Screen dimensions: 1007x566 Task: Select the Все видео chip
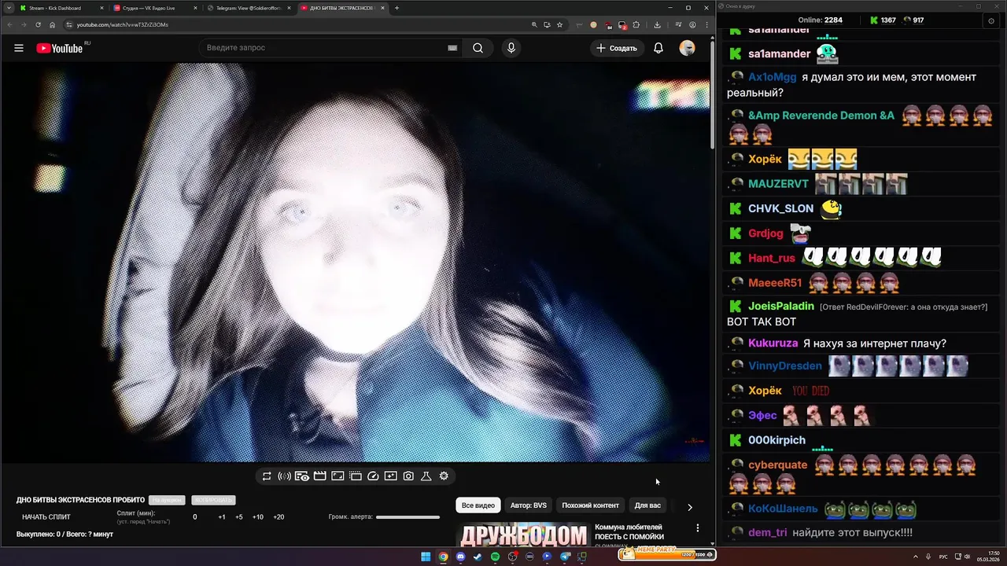point(478,505)
